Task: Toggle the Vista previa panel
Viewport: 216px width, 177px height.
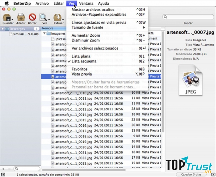Action: tap(107, 74)
